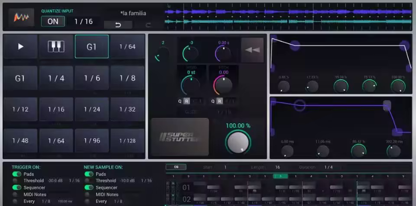This screenshot has width=416, height=206.
Task: Adjust the 100.00 % envelope knob
Action: (398, 86)
